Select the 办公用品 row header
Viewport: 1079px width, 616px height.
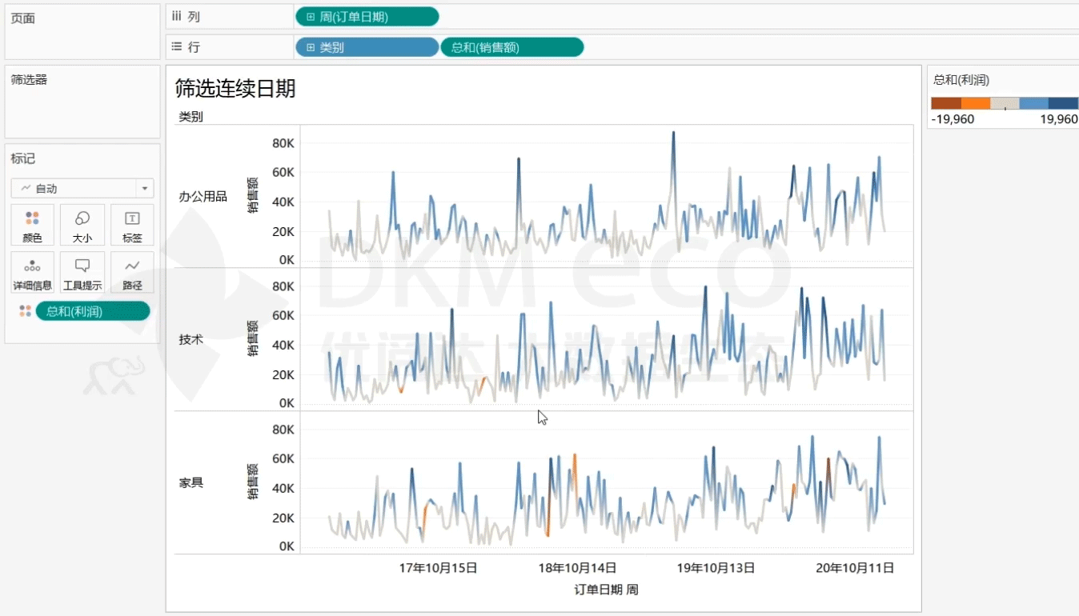203,196
